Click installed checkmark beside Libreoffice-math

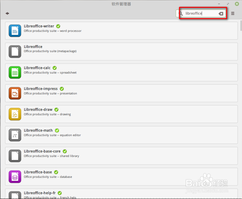coord(57,130)
